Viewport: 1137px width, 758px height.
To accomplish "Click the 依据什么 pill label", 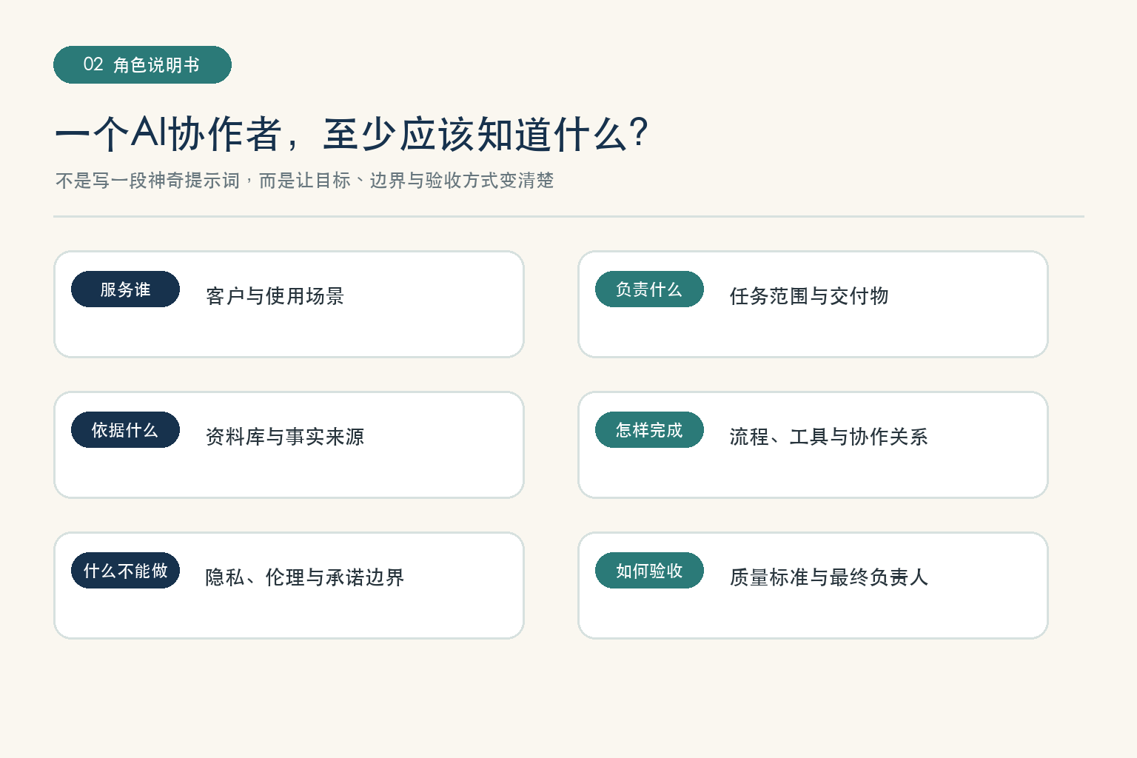I will pos(125,430).
